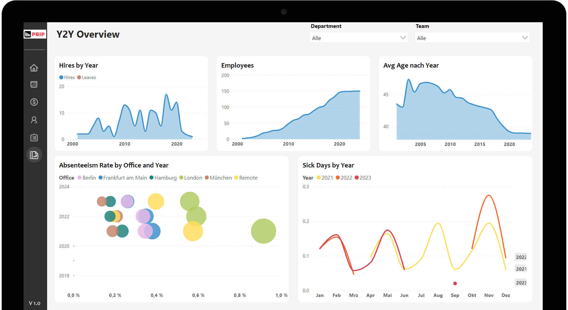Screen dimensions: 568x310
Task: Select 2021 in the Year legend
Action: pyautogui.click(x=325, y=178)
